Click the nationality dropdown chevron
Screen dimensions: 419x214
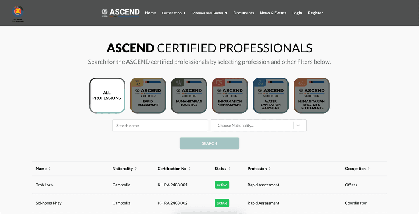pyautogui.click(x=298, y=126)
